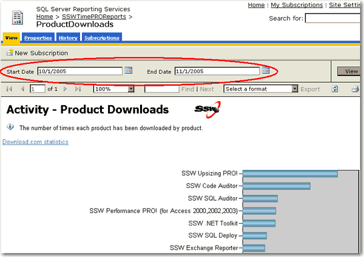Viewport: 364px width, 257px height.
Task: Go to previous report page
Action: (22, 89)
